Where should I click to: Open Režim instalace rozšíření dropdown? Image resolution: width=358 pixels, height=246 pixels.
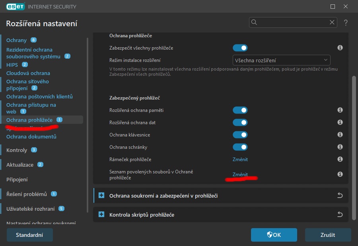(x=281, y=60)
